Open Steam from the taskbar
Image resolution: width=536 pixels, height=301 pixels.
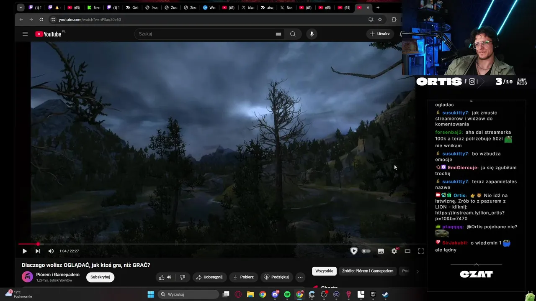(385, 294)
